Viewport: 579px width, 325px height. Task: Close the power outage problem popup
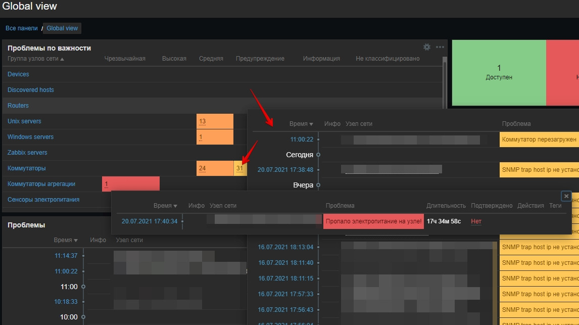pos(566,196)
